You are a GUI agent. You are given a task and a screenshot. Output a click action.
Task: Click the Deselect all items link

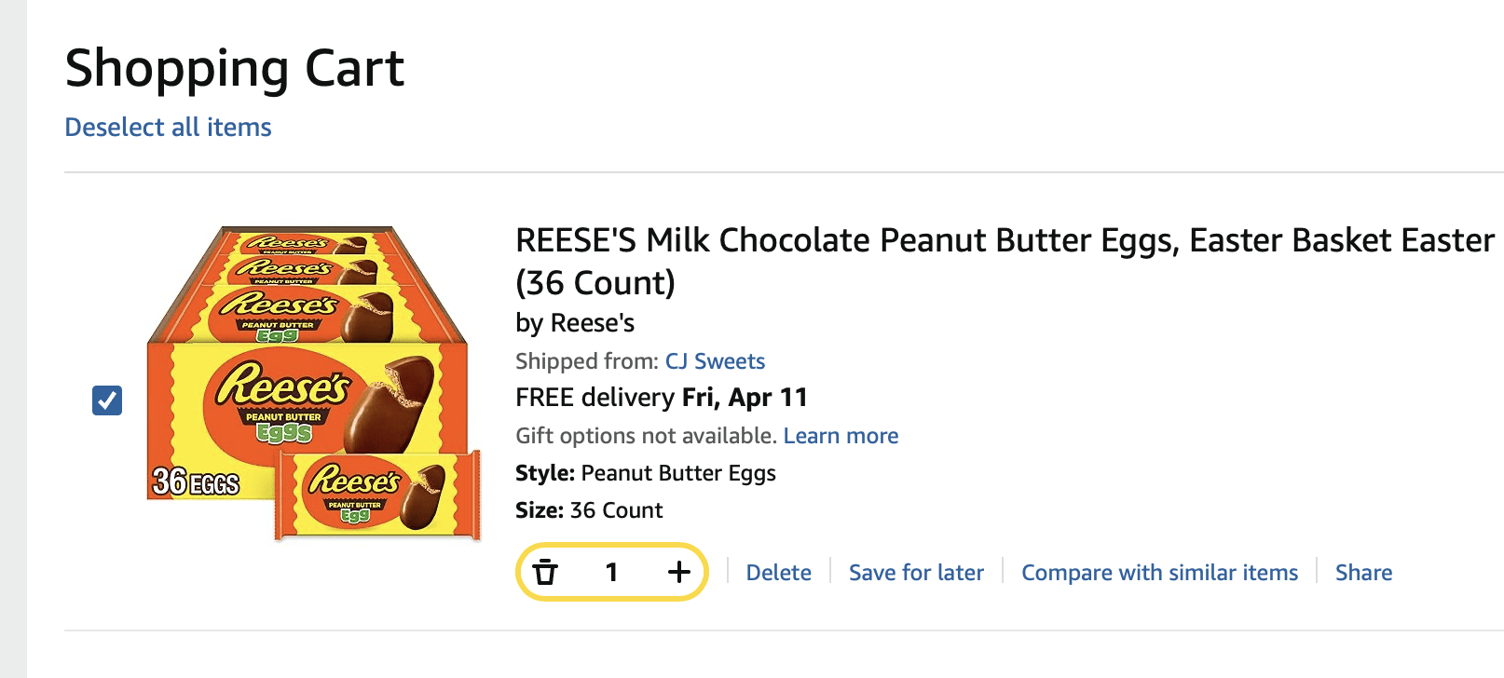click(168, 128)
